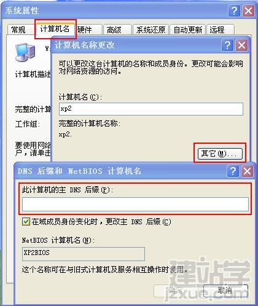The width and height of the screenshot is (258, 306).
Task: Toggle 在域成员身份变化时更改主 DNS 后缀 checkbox
Action: 26,222
